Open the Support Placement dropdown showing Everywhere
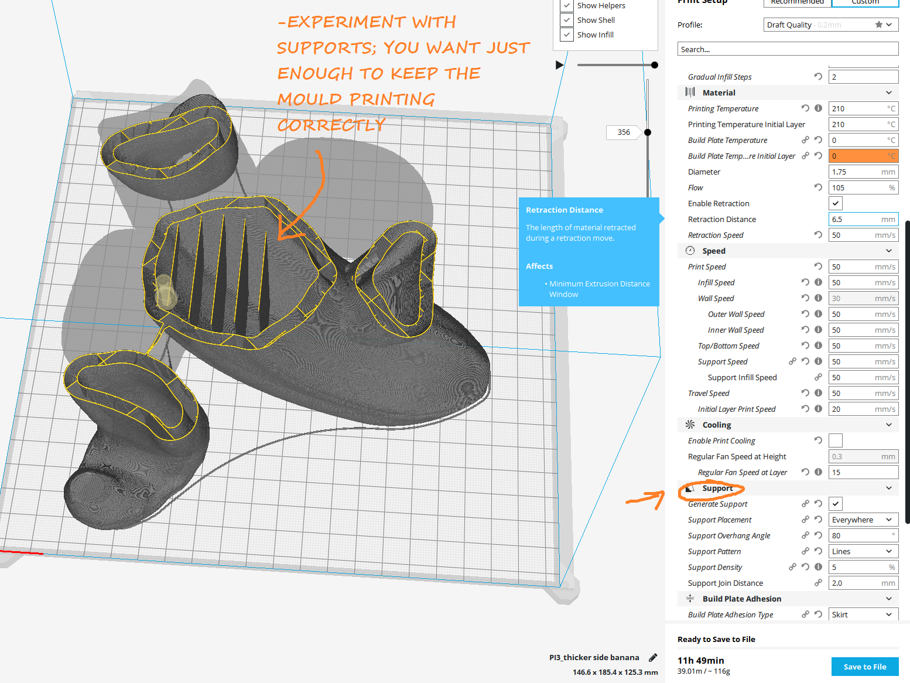The height and width of the screenshot is (683, 910). 863,520
